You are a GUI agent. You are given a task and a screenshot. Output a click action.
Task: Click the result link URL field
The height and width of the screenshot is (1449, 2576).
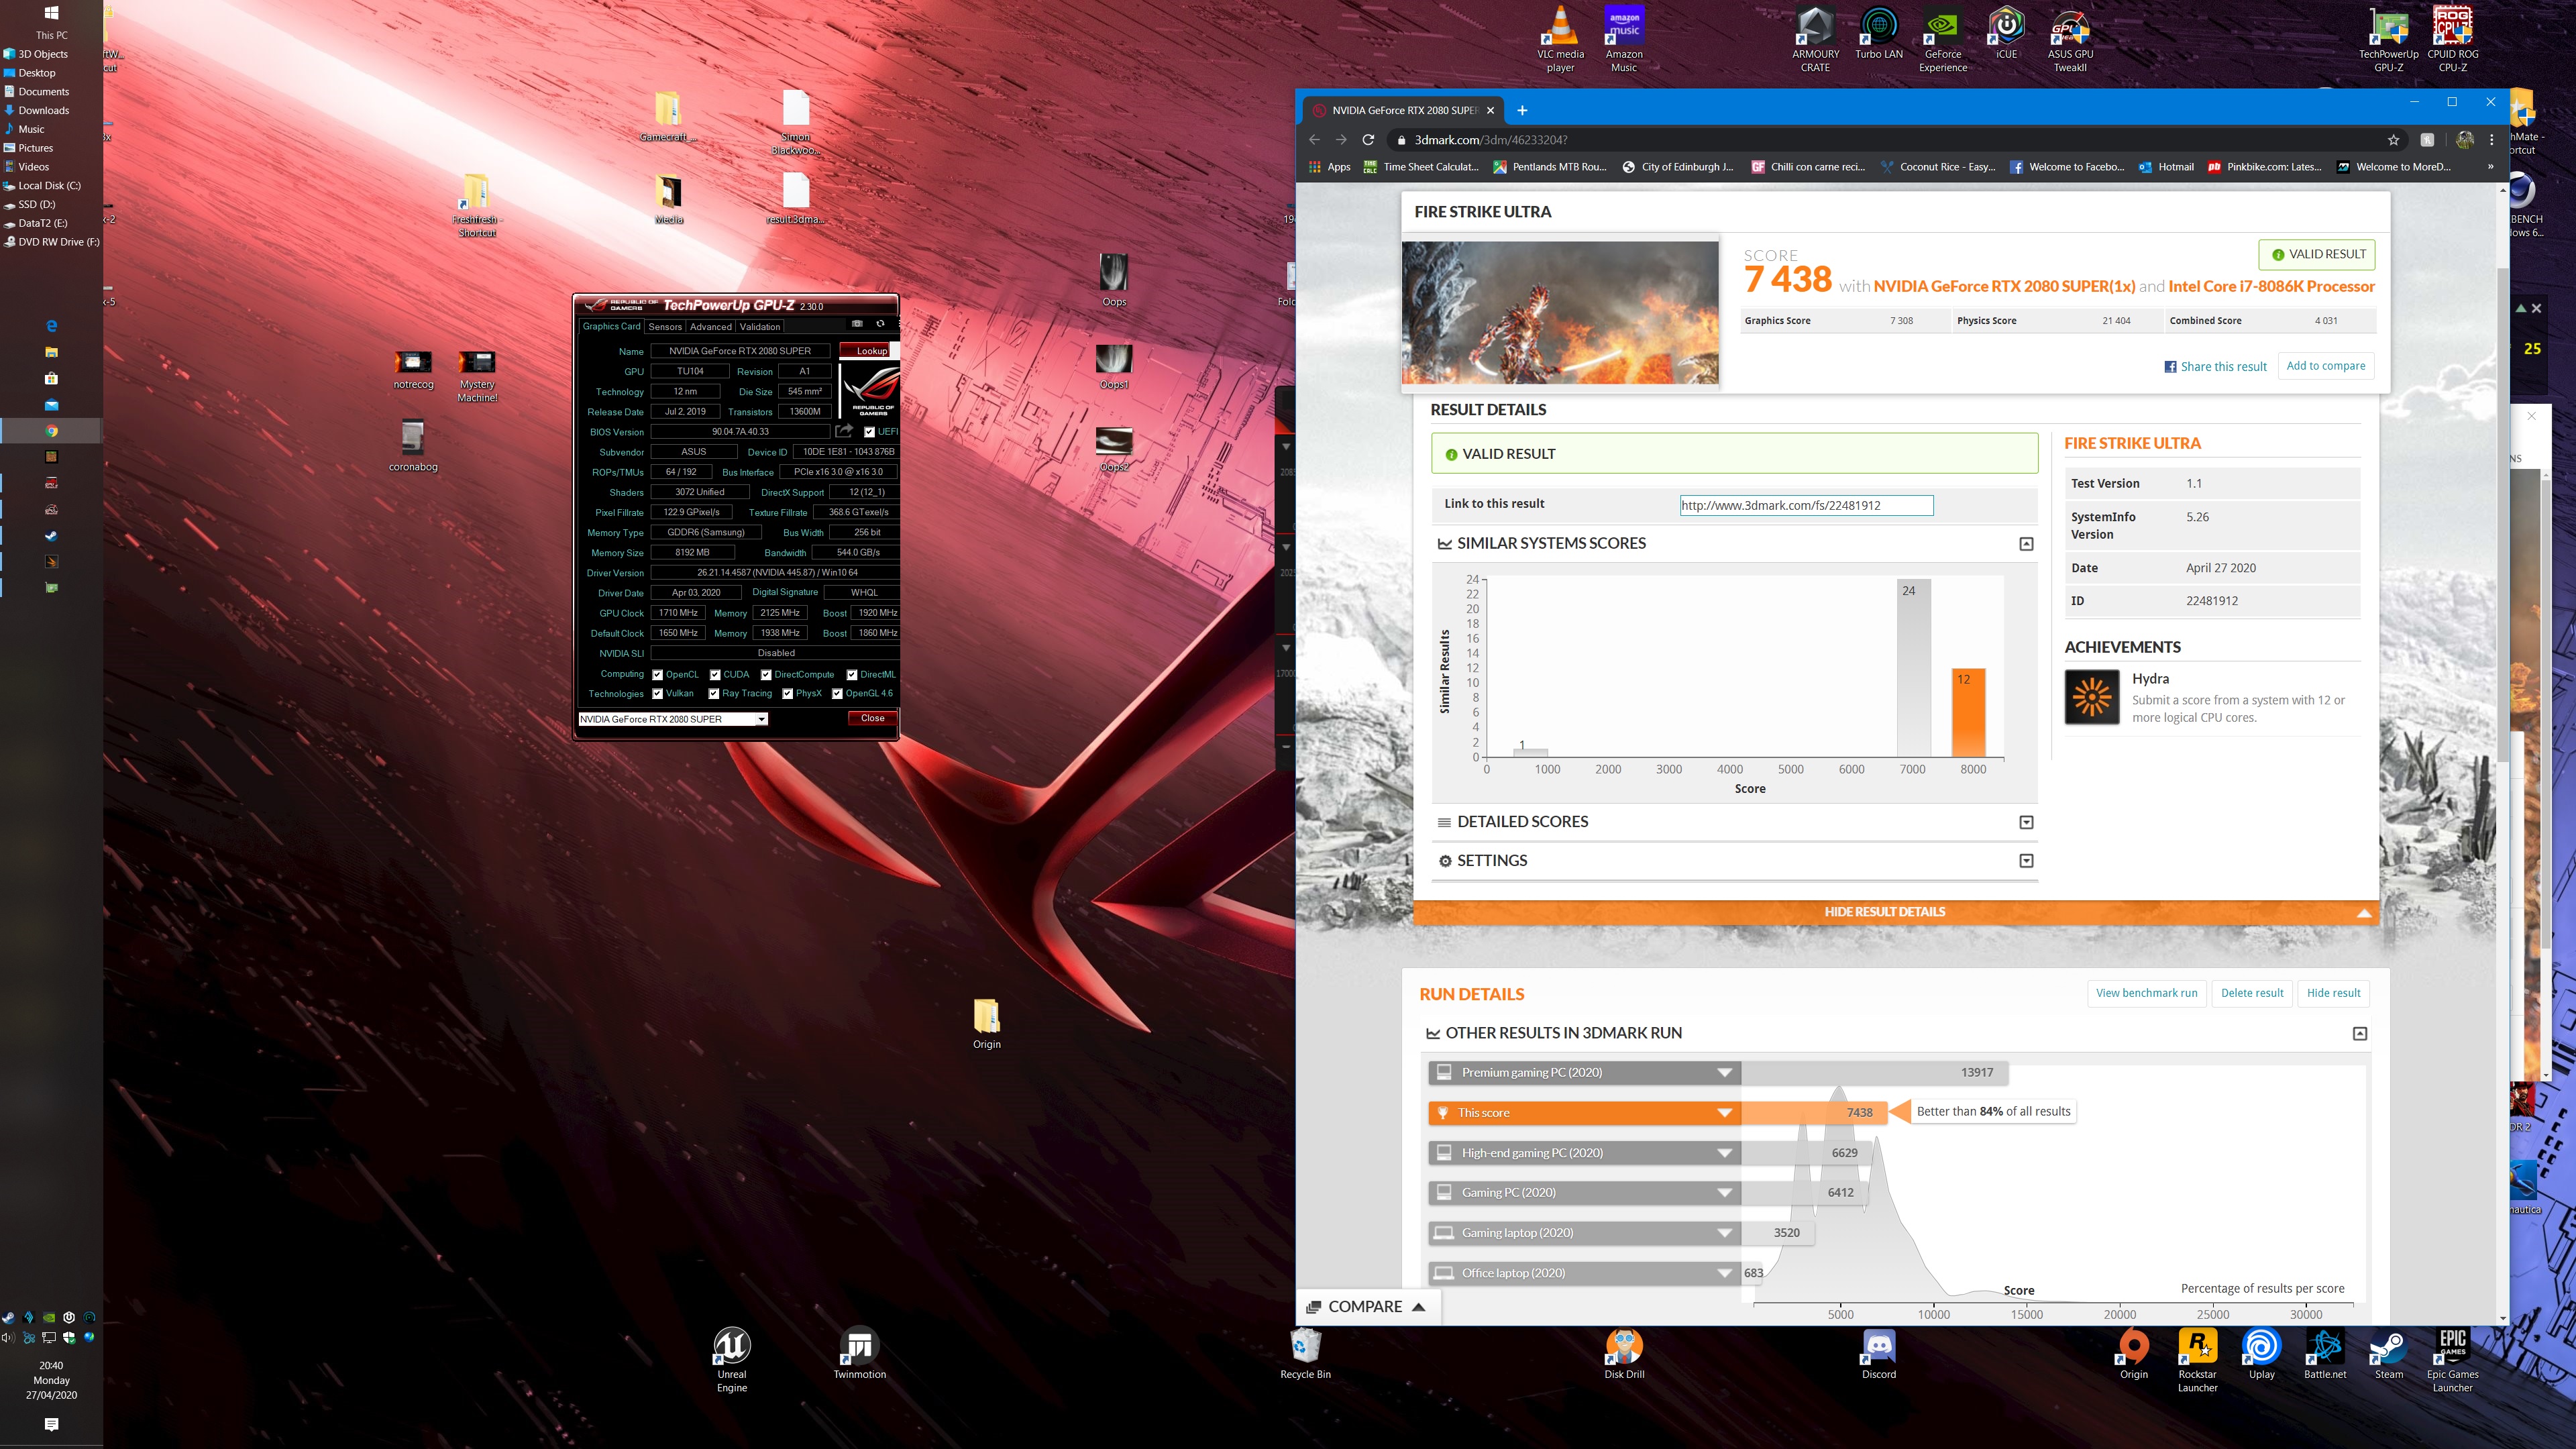click(x=1806, y=505)
